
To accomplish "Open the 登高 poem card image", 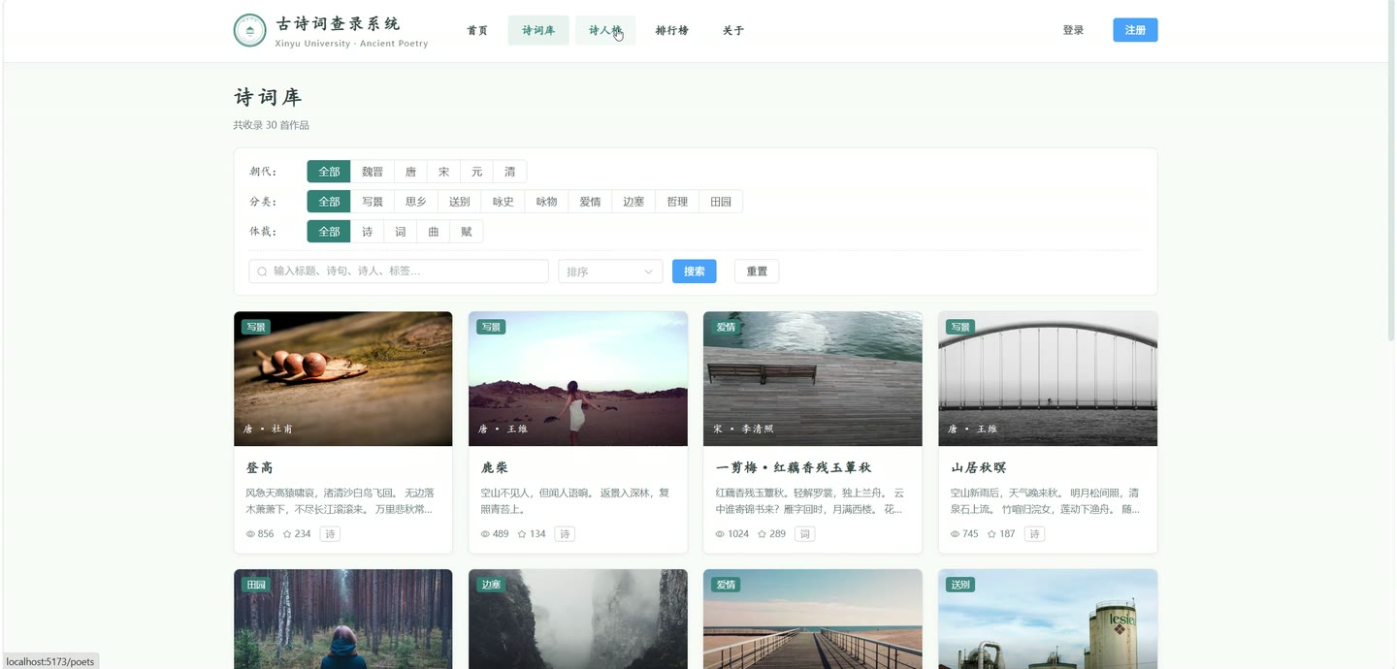I will pyautogui.click(x=343, y=378).
